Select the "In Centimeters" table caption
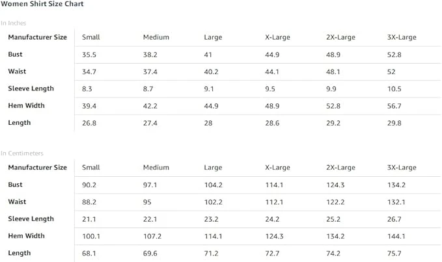This screenshot has width=442, height=262. click(22, 153)
